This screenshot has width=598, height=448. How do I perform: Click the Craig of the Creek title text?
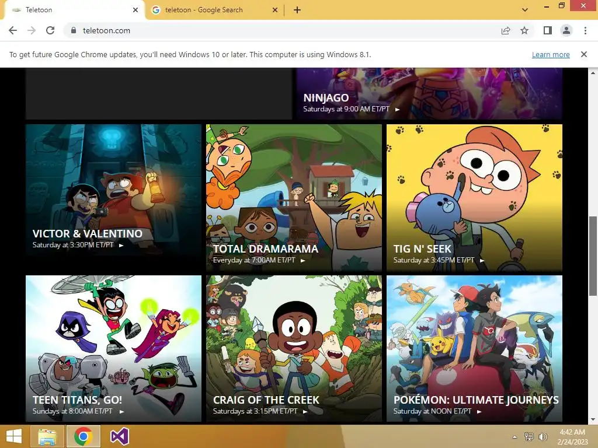coord(266,400)
